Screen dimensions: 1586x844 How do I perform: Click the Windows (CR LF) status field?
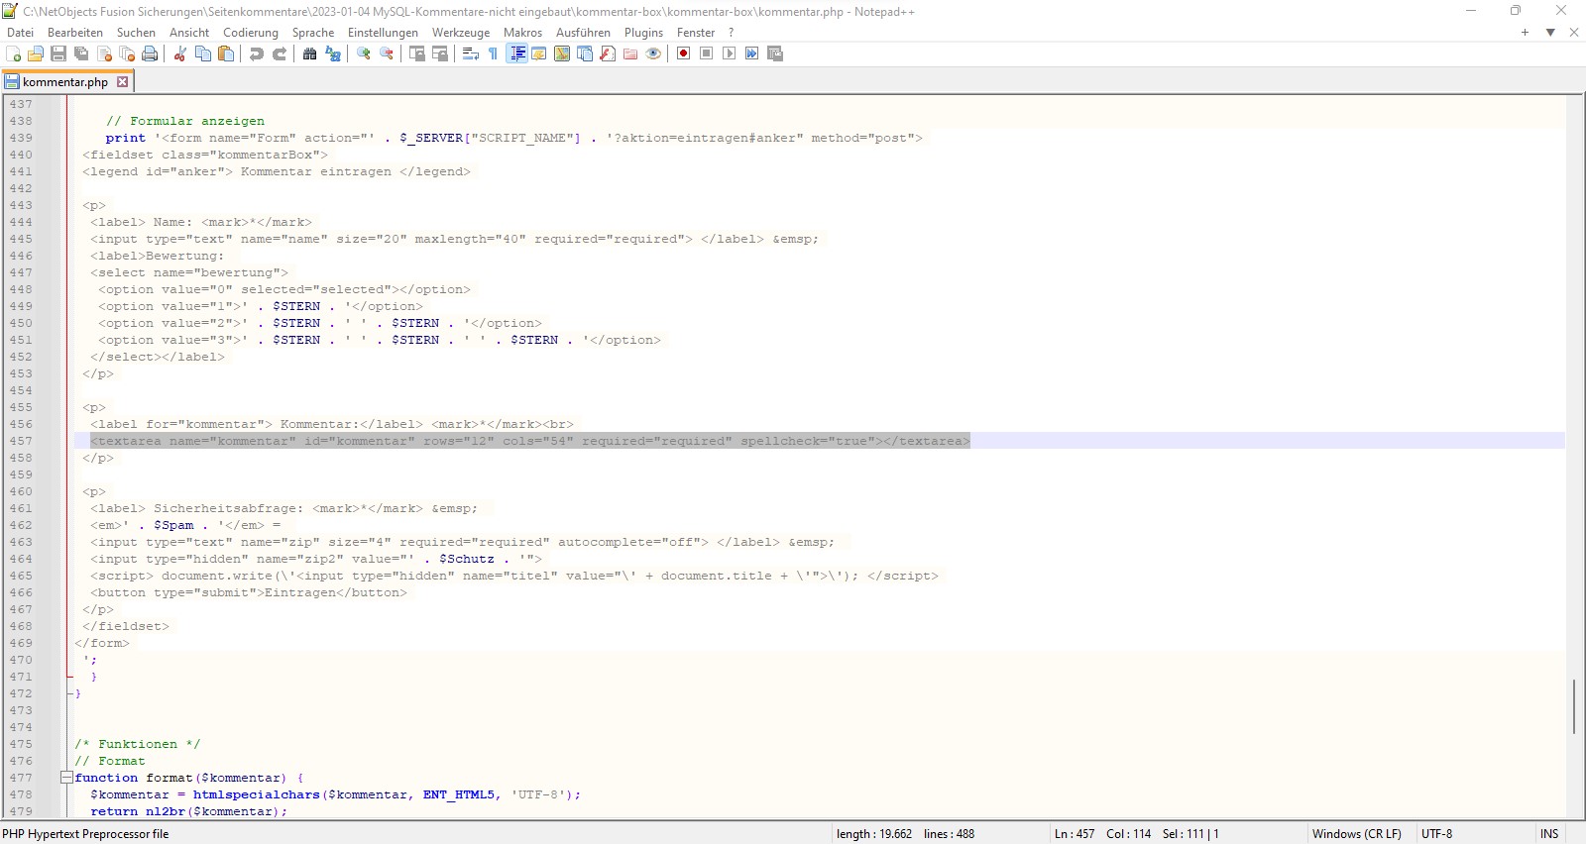click(x=1356, y=834)
